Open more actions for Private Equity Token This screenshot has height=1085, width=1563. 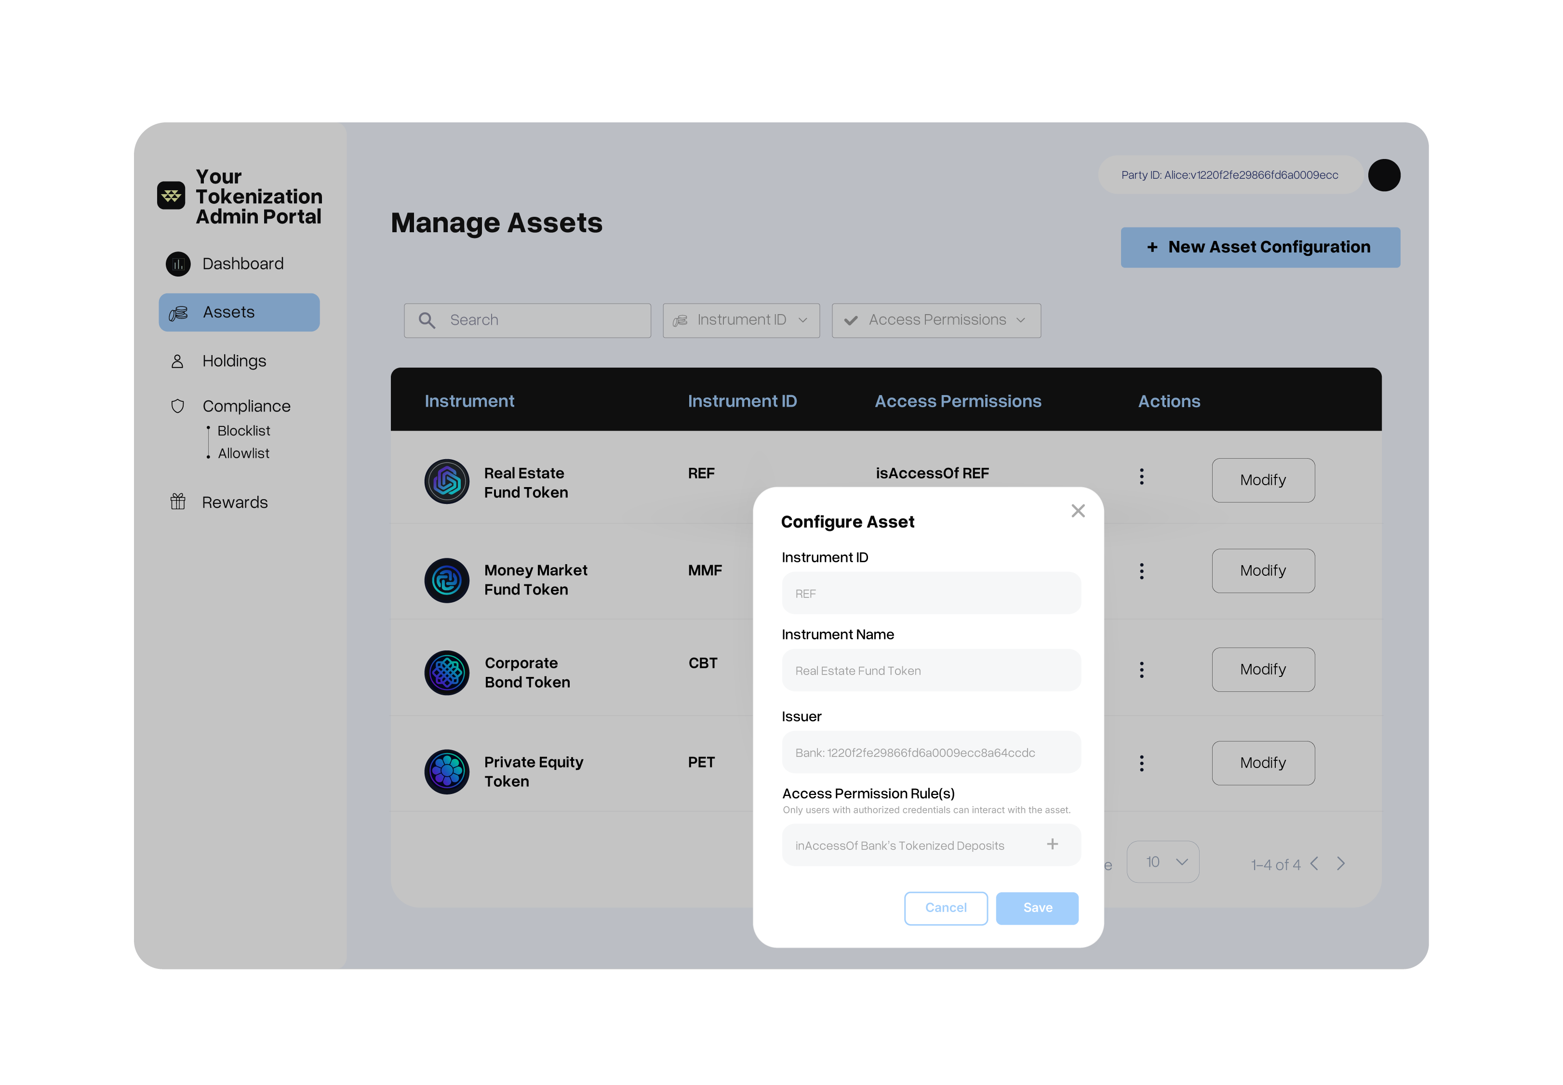click(x=1141, y=763)
